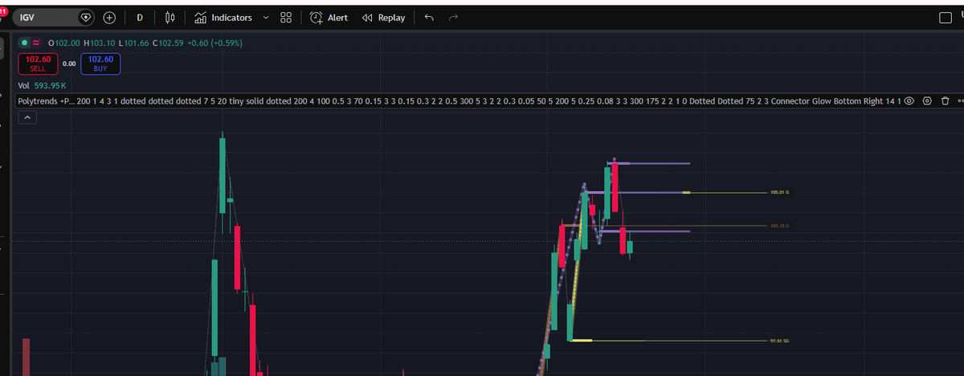Viewport: 964px width, 376px height.
Task: Click the closing price C102.59 value
Action: click(169, 43)
